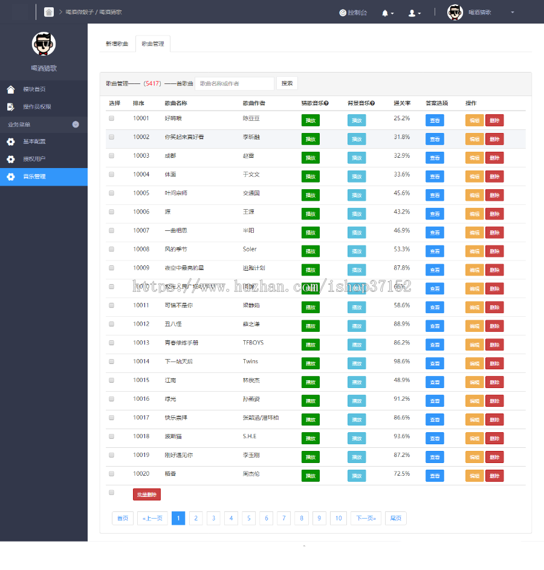544x570 pixels.
Task: Click the song name search input field
Action: (234, 83)
